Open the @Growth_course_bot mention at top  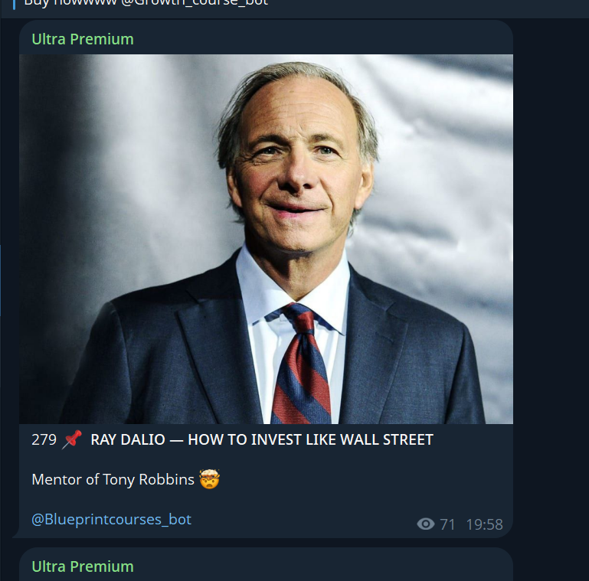tap(191, 2)
